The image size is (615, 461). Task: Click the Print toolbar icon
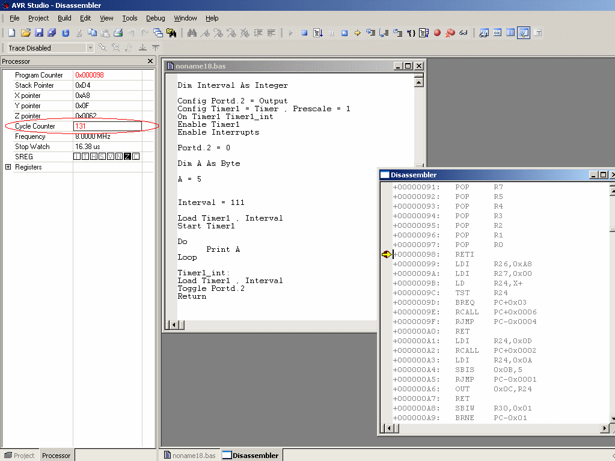tap(118, 33)
